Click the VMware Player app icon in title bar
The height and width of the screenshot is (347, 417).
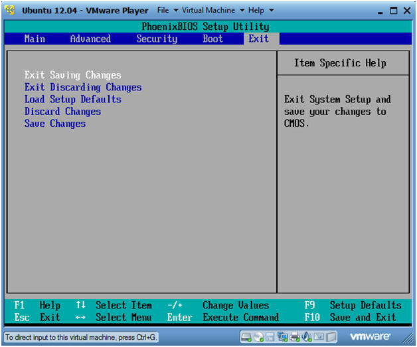[10, 10]
